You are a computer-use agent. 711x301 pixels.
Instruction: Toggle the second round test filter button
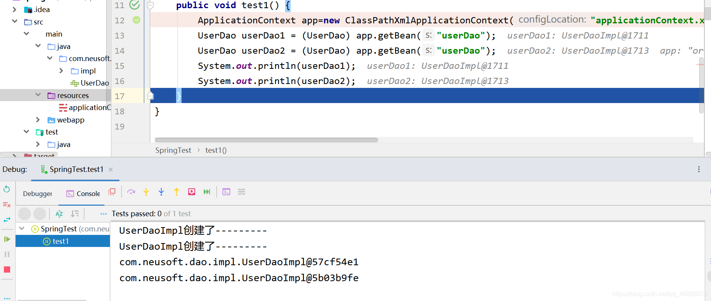tap(40, 213)
